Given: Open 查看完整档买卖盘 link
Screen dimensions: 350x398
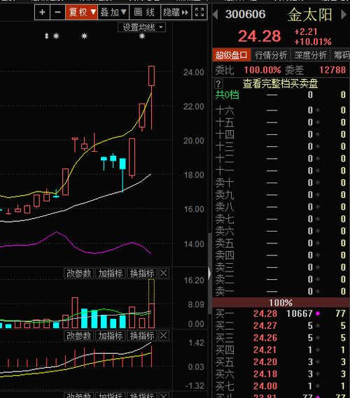Looking at the screenshot, I should 280,83.
